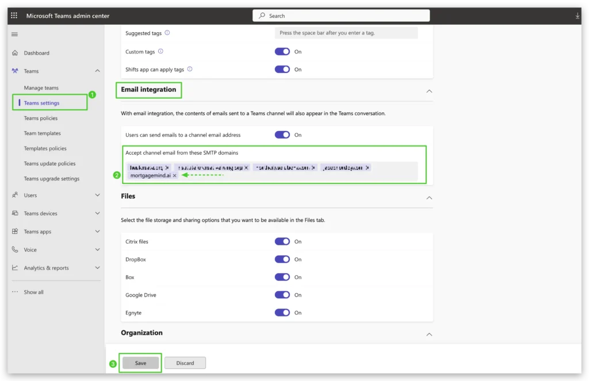This screenshot has width=589, height=381.
Task: Click the Save button
Action: point(140,363)
